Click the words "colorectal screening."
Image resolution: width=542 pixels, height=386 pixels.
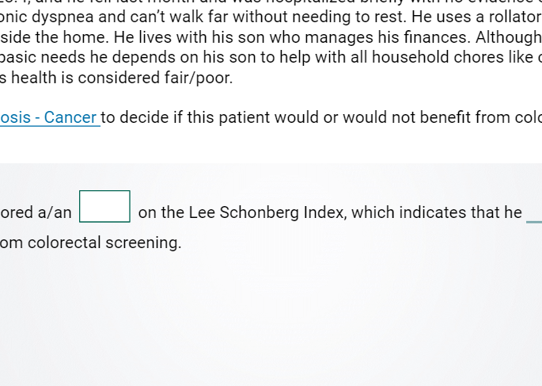pyautogui.click(x=104, y=243)
